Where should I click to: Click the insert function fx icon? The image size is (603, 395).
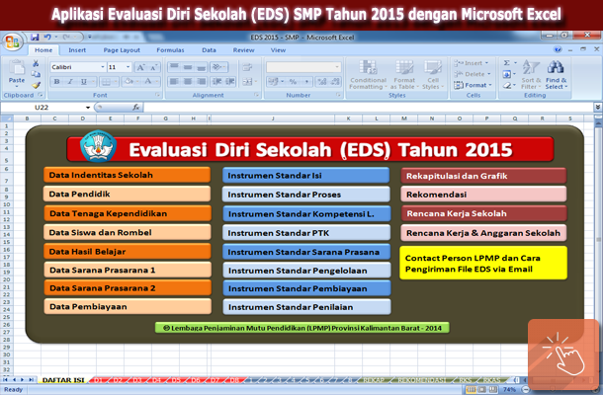click(x=135, y=108)
